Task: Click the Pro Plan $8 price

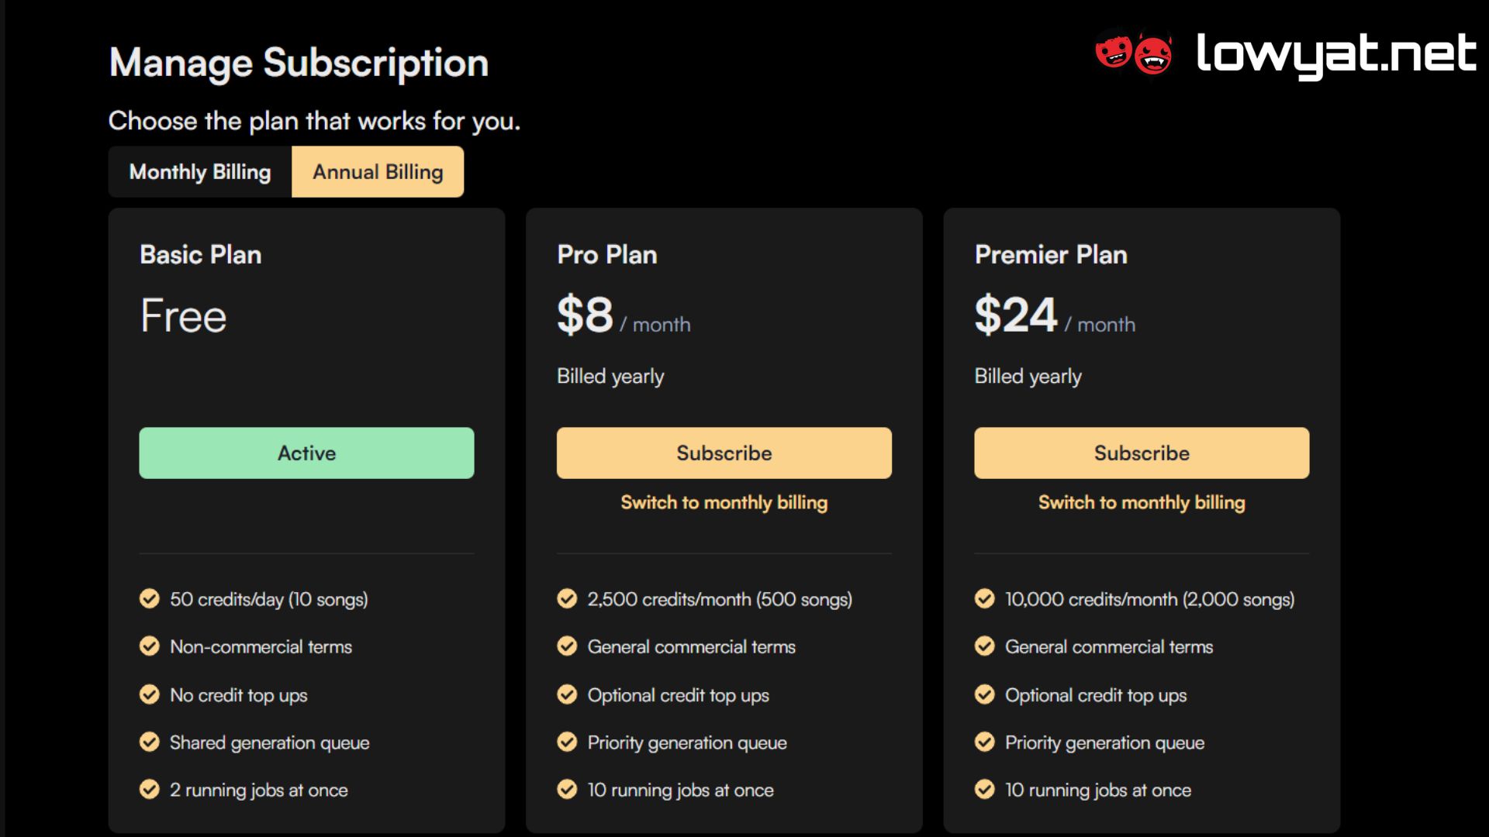Action: [x=586, y=315]
